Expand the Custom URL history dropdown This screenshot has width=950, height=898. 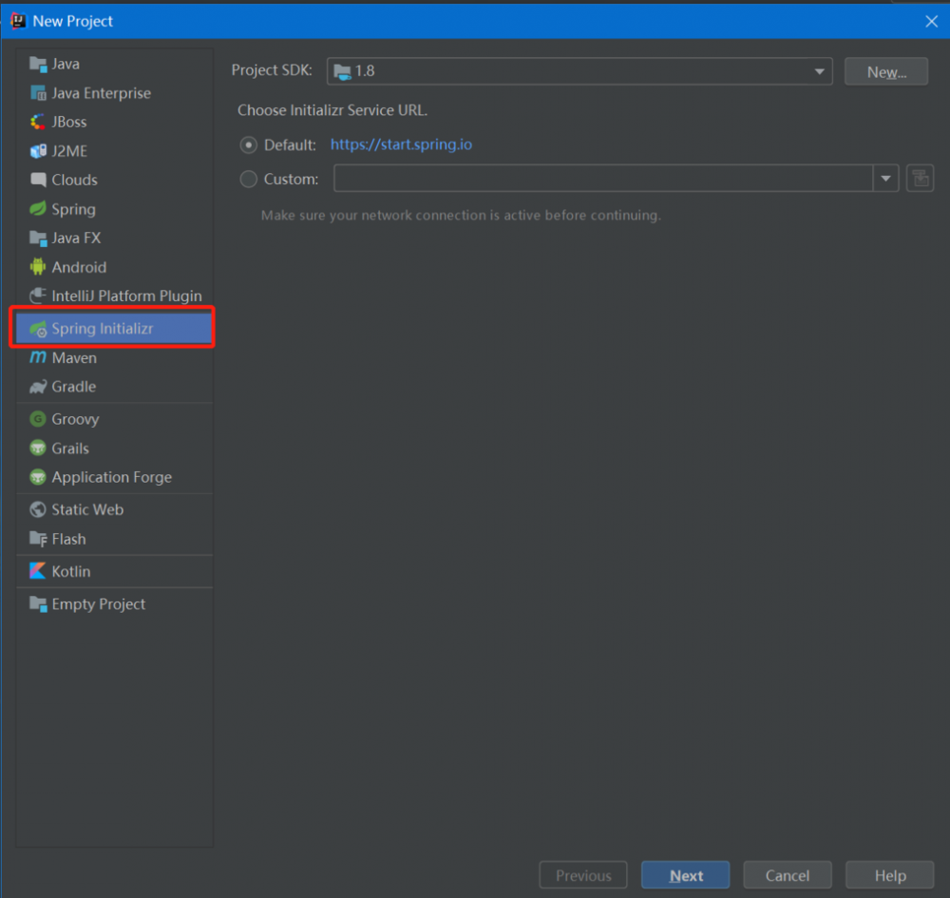[885, 179]
